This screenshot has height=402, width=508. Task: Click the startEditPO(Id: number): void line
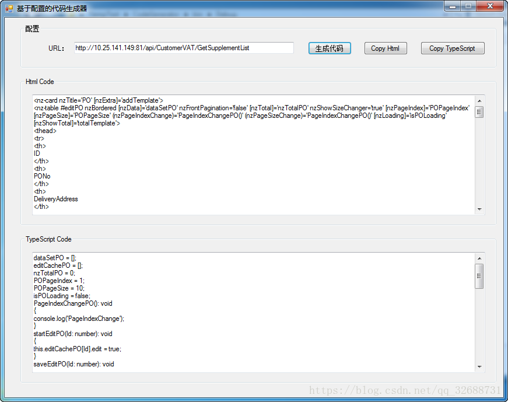coord(73,334)
